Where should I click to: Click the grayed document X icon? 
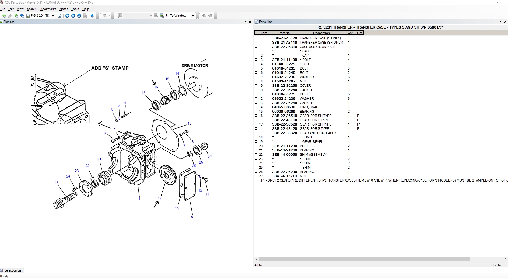click(x=85, y=16)
